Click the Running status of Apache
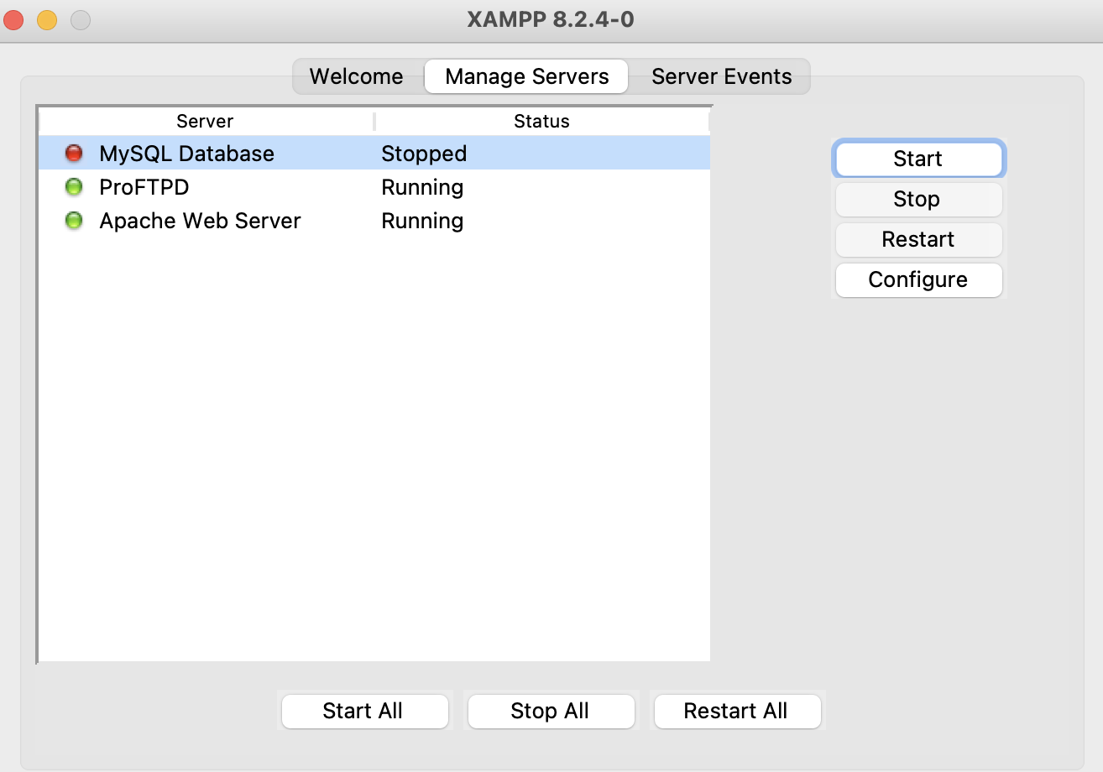The height and width of the screenshot is (772, 1103). pyautogui.click(x=422, y=221)
